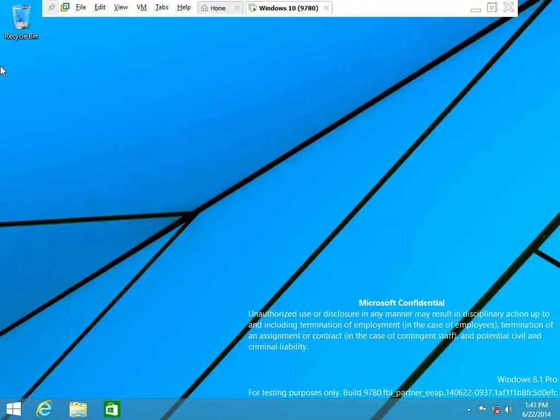Screen dimensions: 560x420
Task: Open the Edit menu
Action: click(100, 8)
